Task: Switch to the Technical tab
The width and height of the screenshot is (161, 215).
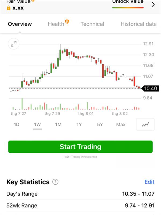Action: [92, 24]
